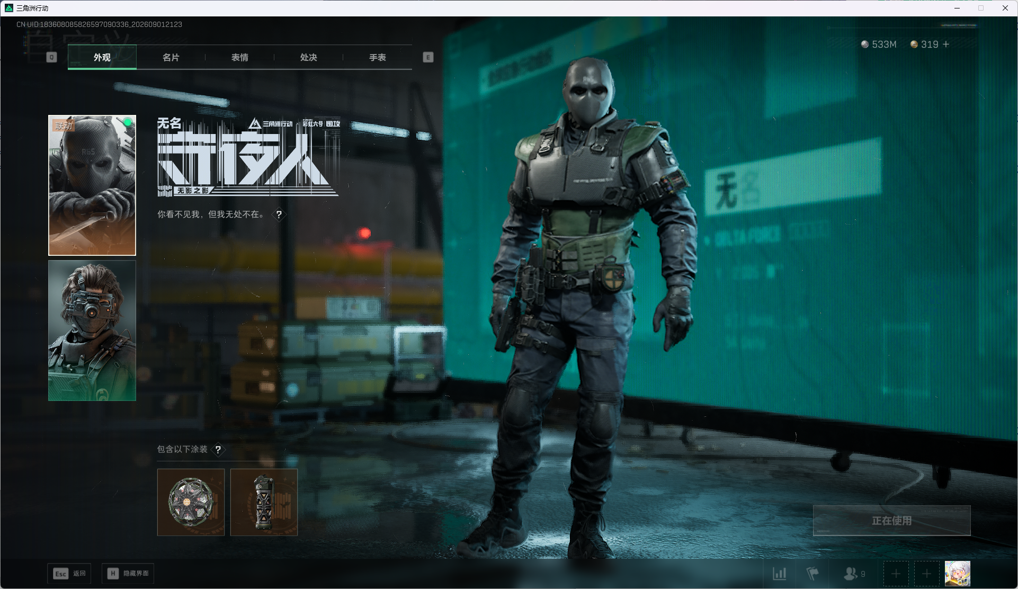Click the E next-tab key icon
Image resolution: width=1018 pixels, height=589 pixels.
428,57
